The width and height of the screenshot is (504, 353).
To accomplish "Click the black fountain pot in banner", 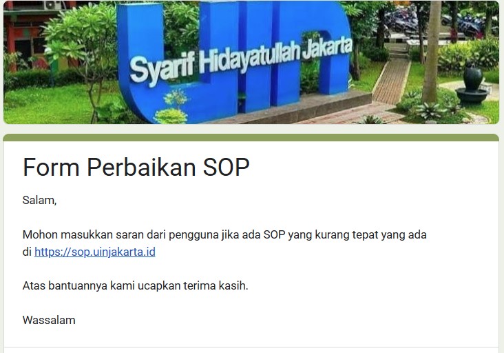I will tap(473, 84).
